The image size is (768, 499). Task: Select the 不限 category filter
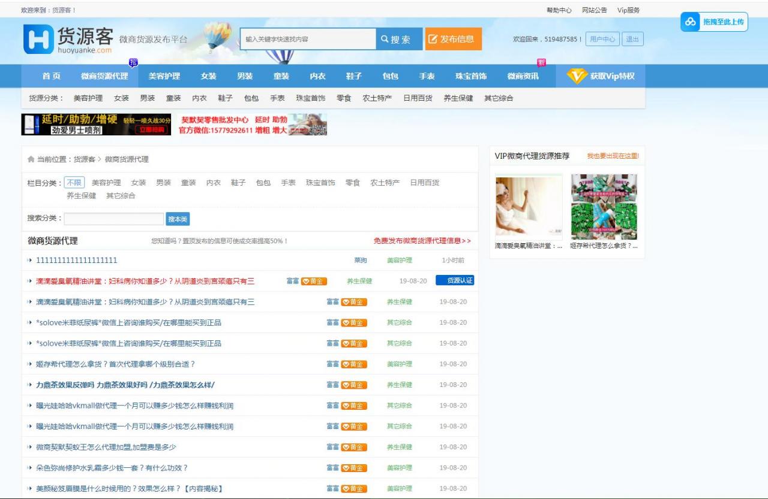pyautogui.click(x=74, y=182)
